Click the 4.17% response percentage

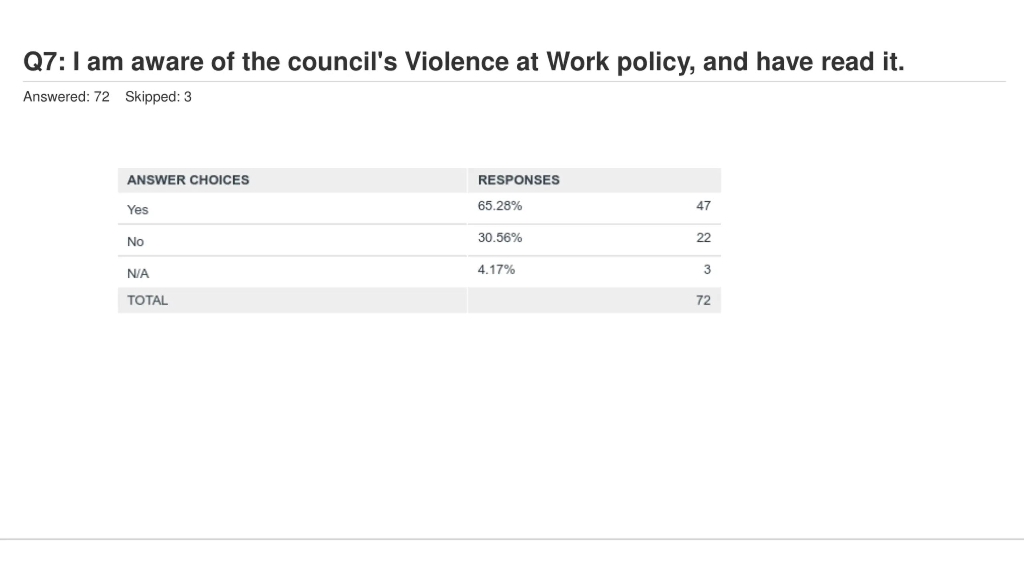tap(496, 270)
